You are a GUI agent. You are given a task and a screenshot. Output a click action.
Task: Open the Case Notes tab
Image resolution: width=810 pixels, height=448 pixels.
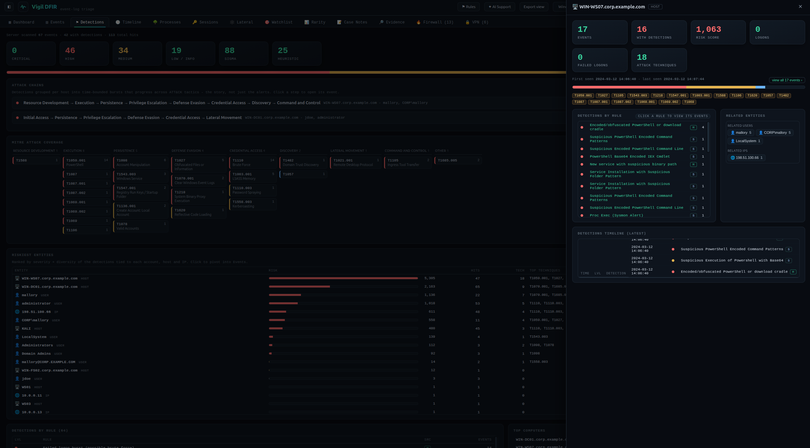coord(352,22)
